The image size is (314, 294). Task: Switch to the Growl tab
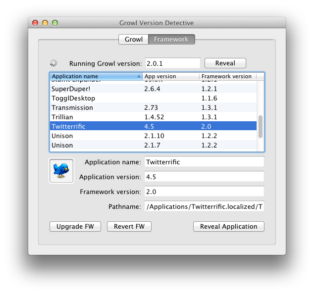coord(134,39)
